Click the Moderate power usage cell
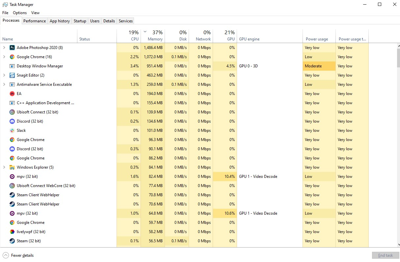 pyautogui.click(x=319, y=66)
